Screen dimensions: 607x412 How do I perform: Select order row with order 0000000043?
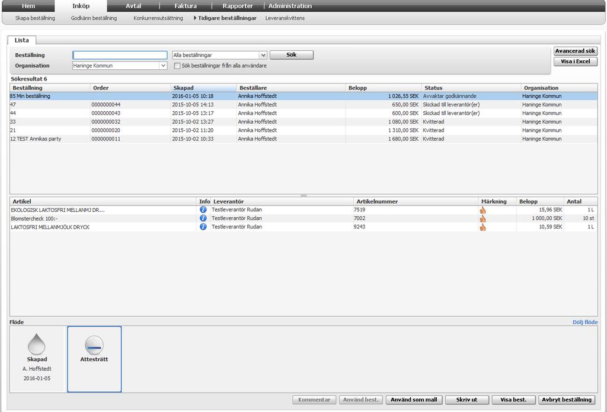pos(303,113)
